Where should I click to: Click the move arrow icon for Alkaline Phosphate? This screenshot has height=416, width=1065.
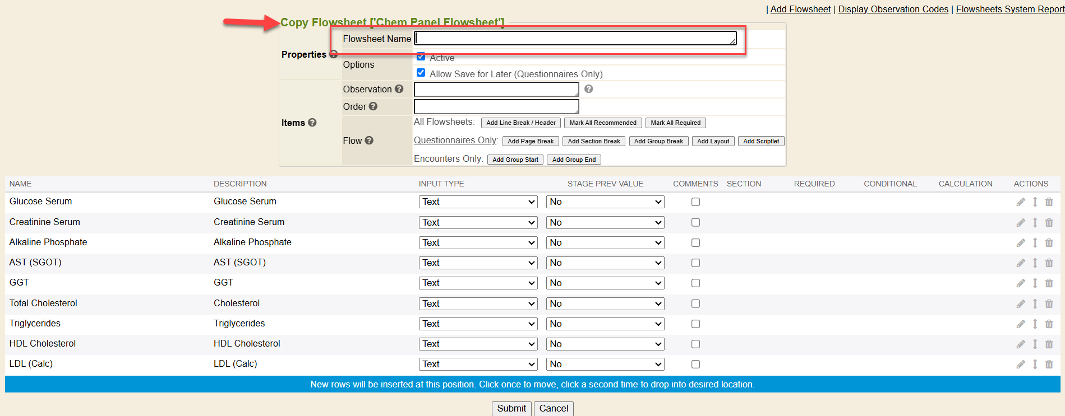pos(1035,242)
